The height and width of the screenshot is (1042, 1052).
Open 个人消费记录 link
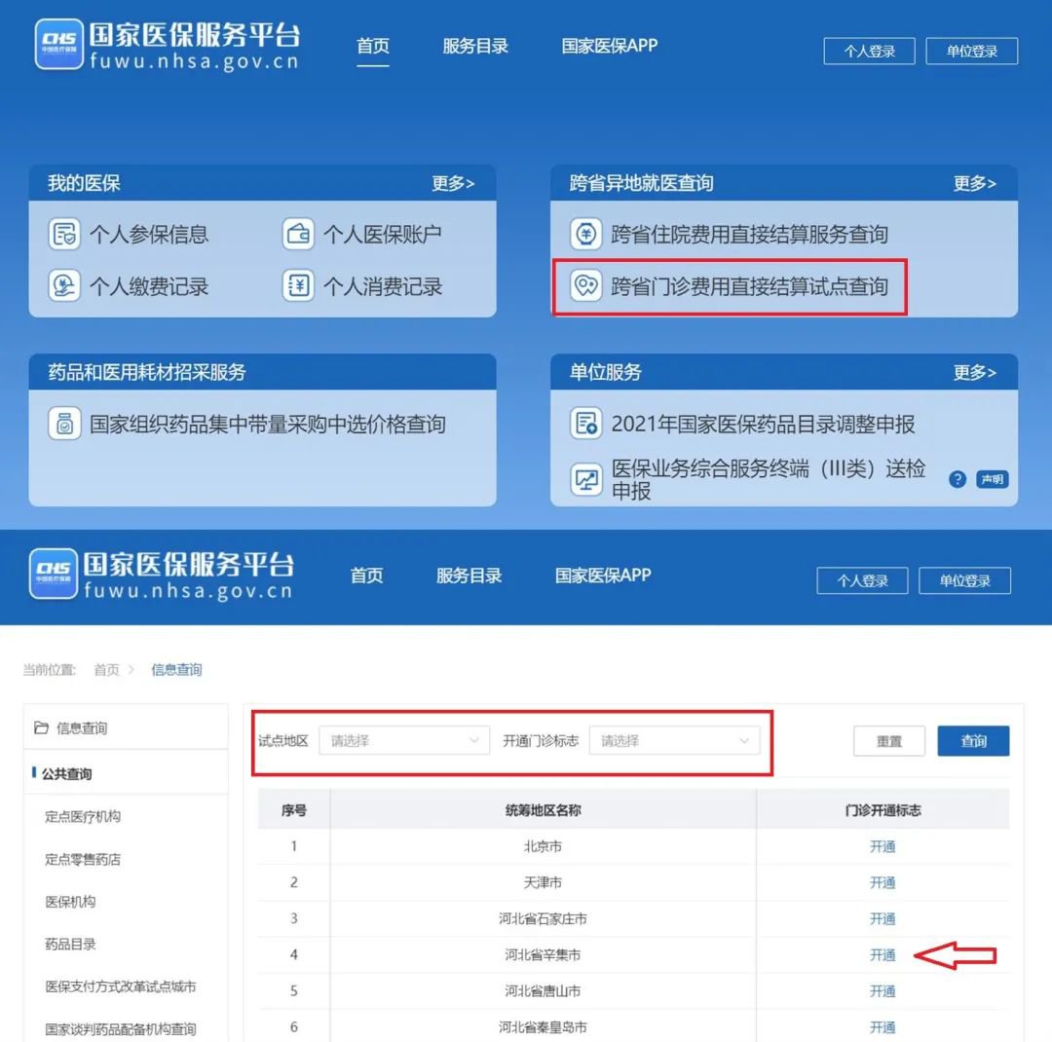tap(383, 286)
